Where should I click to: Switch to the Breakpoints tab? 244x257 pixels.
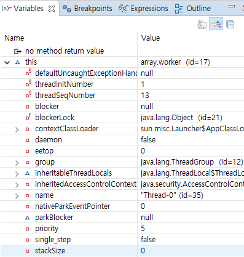pyautogui.click(x=87, y=9)
